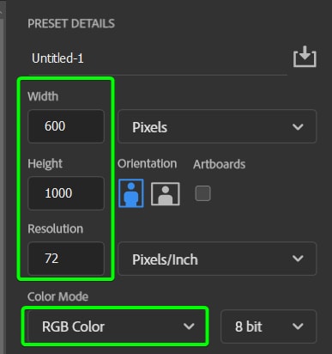The height and width of the screenshot is (354, 332).
Task: Click the PRESET DETAILS heading
Action: coord(71,23)
